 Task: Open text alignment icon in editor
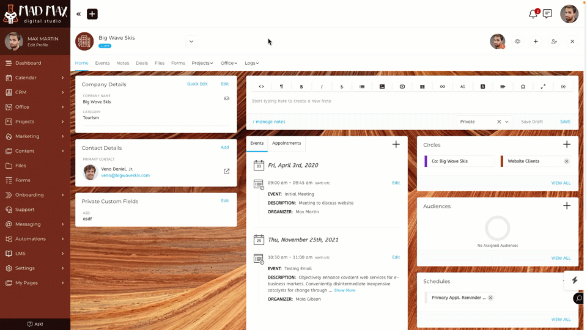(503, 86)
